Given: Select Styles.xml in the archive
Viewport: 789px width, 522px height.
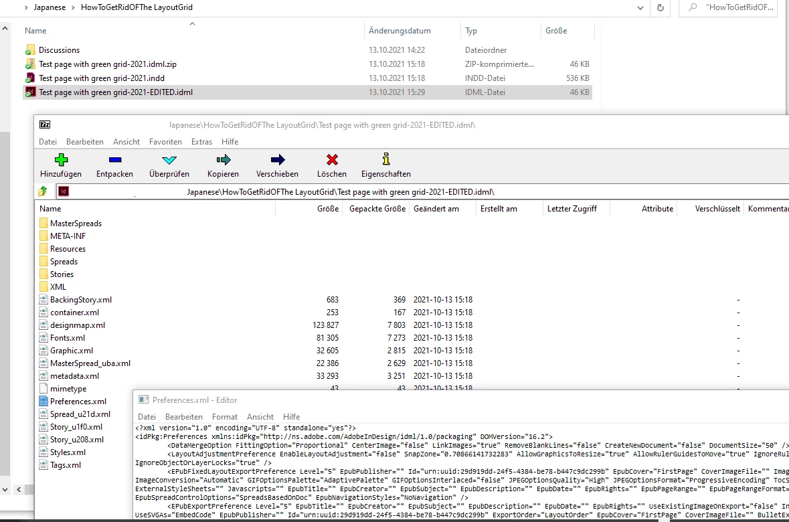Looking at the screenshot, I should tap(68, 452).
